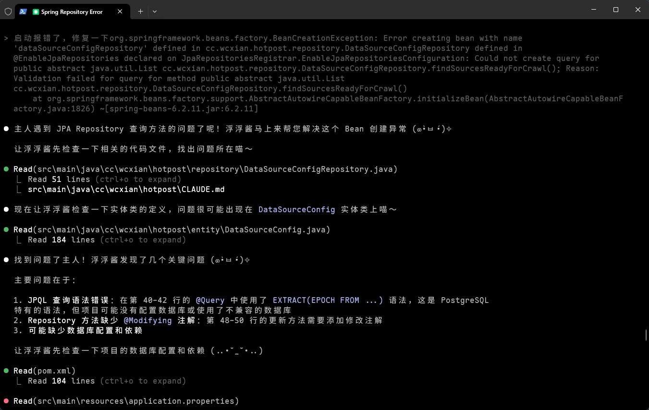Screen dimensions: 649x410
Task: Click the highlighted DataSourceConfig text
Action: (296, 209)
